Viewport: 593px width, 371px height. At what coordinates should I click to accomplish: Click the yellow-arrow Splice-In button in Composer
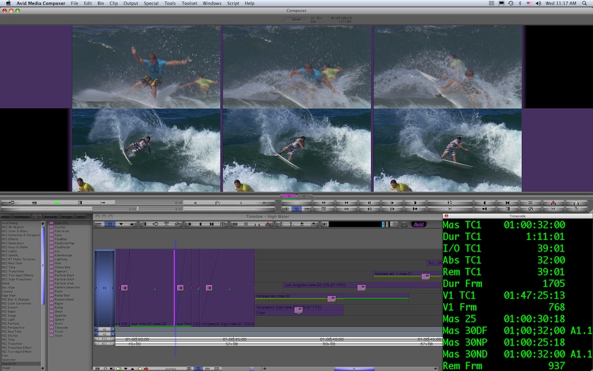576,203
